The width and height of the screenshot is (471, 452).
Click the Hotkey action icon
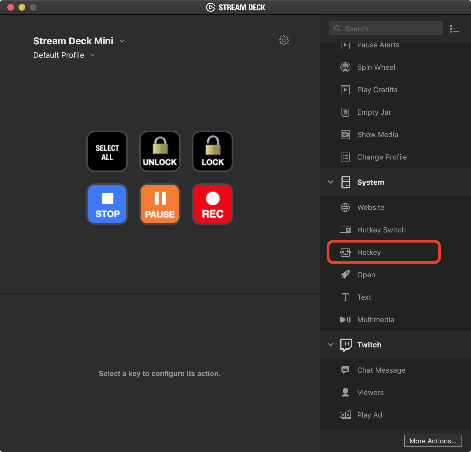pyautogui.click(x=345, y=252)
